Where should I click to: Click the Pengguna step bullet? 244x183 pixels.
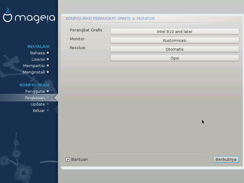(x=48, y=91)
